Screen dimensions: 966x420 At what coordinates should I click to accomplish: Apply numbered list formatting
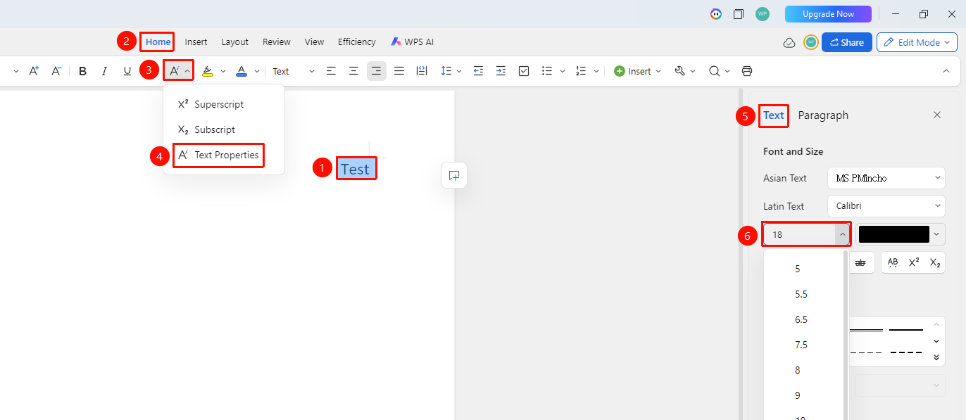click(581, 71)
